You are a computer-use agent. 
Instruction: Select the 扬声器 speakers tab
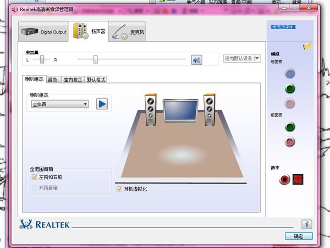(x=89, y=31)
